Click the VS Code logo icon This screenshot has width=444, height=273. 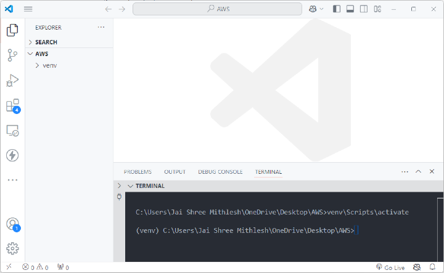9,9
